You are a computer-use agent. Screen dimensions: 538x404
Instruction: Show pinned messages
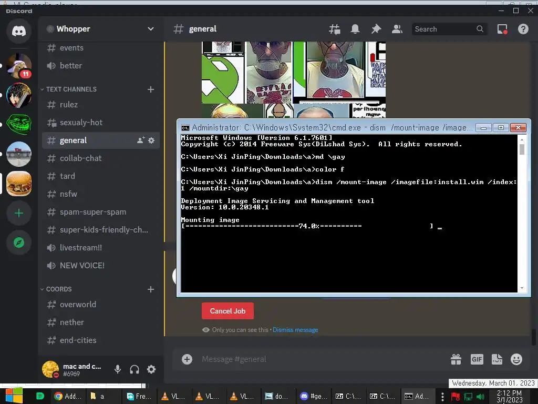coord(376,29)
